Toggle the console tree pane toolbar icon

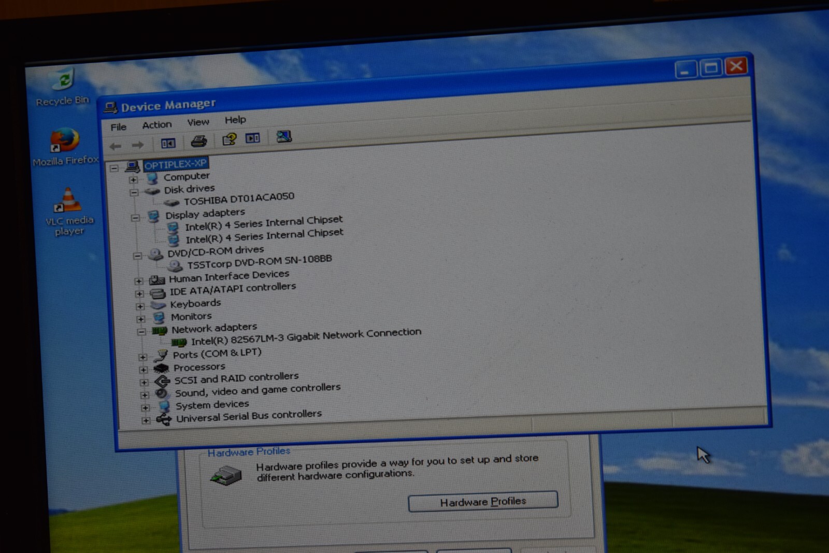168,143
